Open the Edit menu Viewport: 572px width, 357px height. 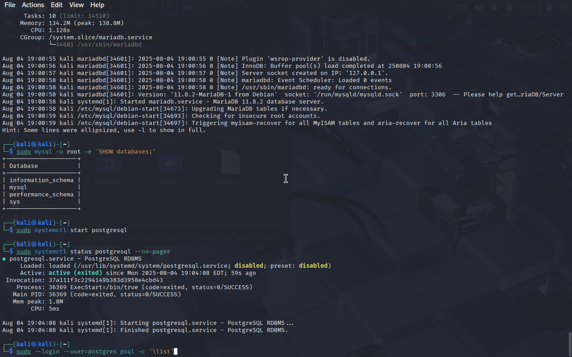point(57,5)
